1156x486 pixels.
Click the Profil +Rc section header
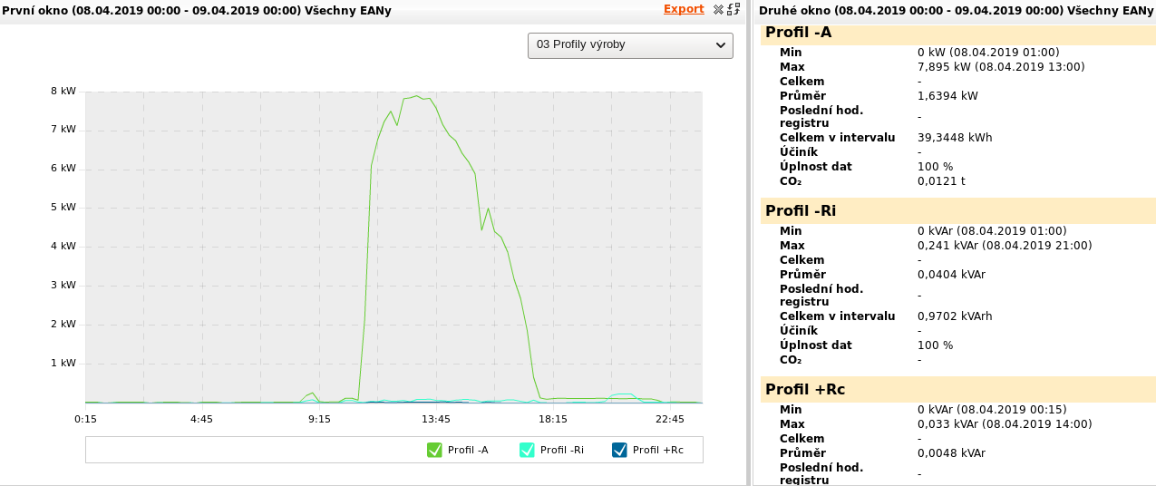pos(958,390)
